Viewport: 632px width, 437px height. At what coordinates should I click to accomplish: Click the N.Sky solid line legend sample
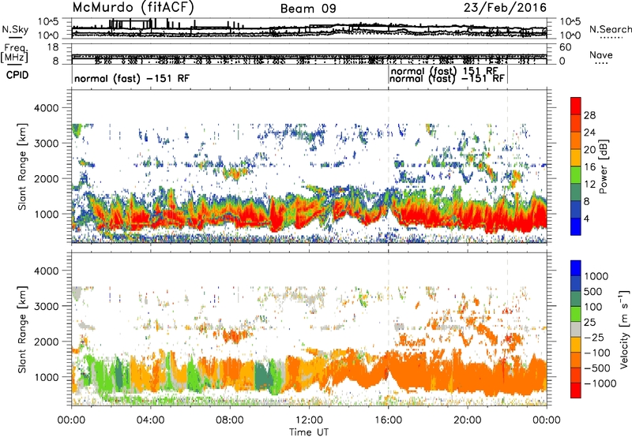tap(15, 37)
